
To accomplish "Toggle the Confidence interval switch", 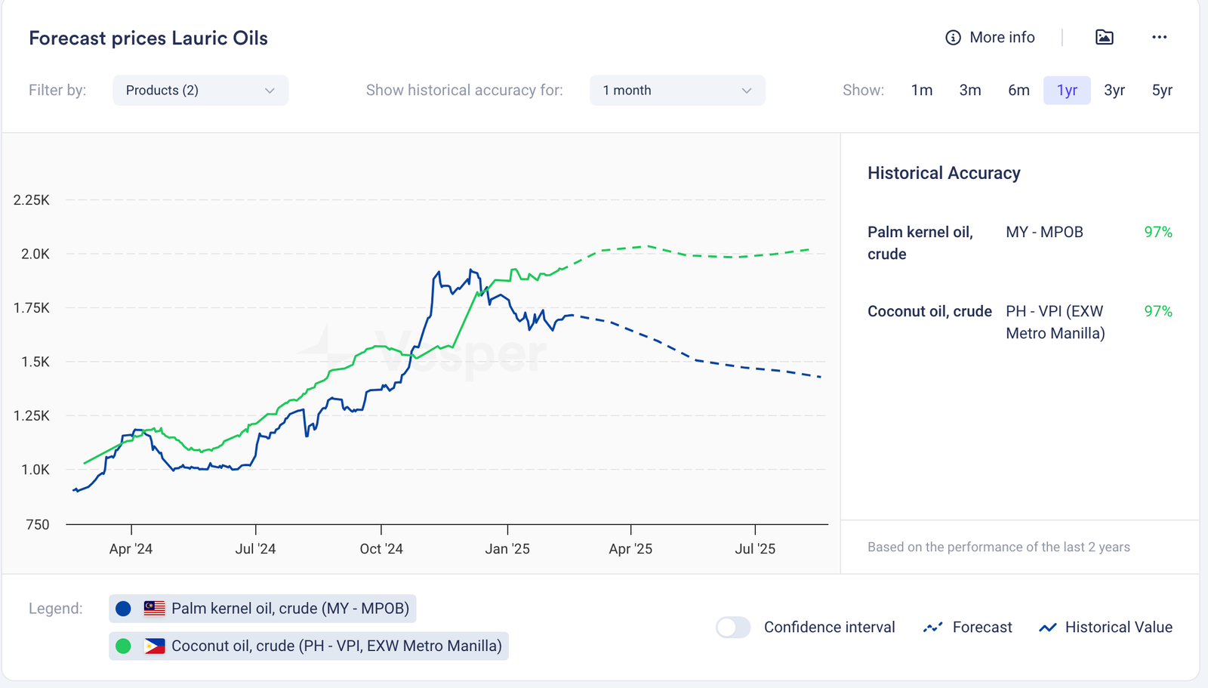I will pyautogui.click(x=732, y=628).
